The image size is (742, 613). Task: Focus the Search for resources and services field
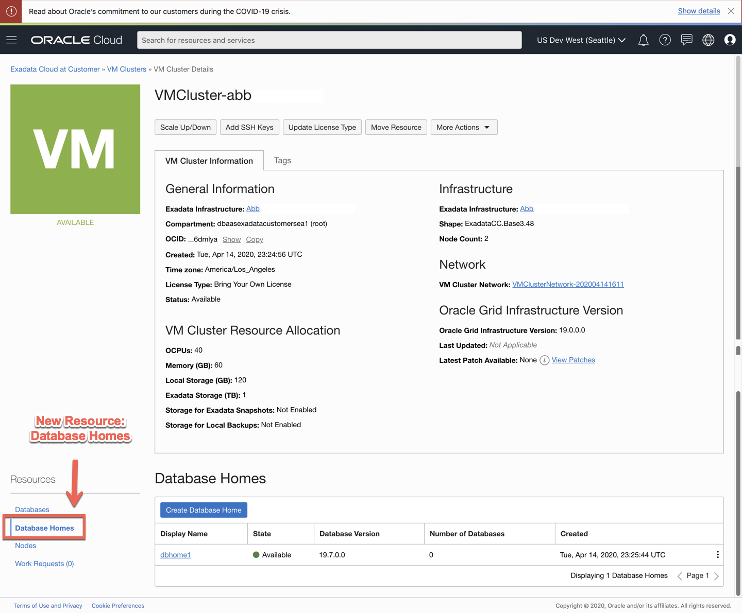click(329, 40)
